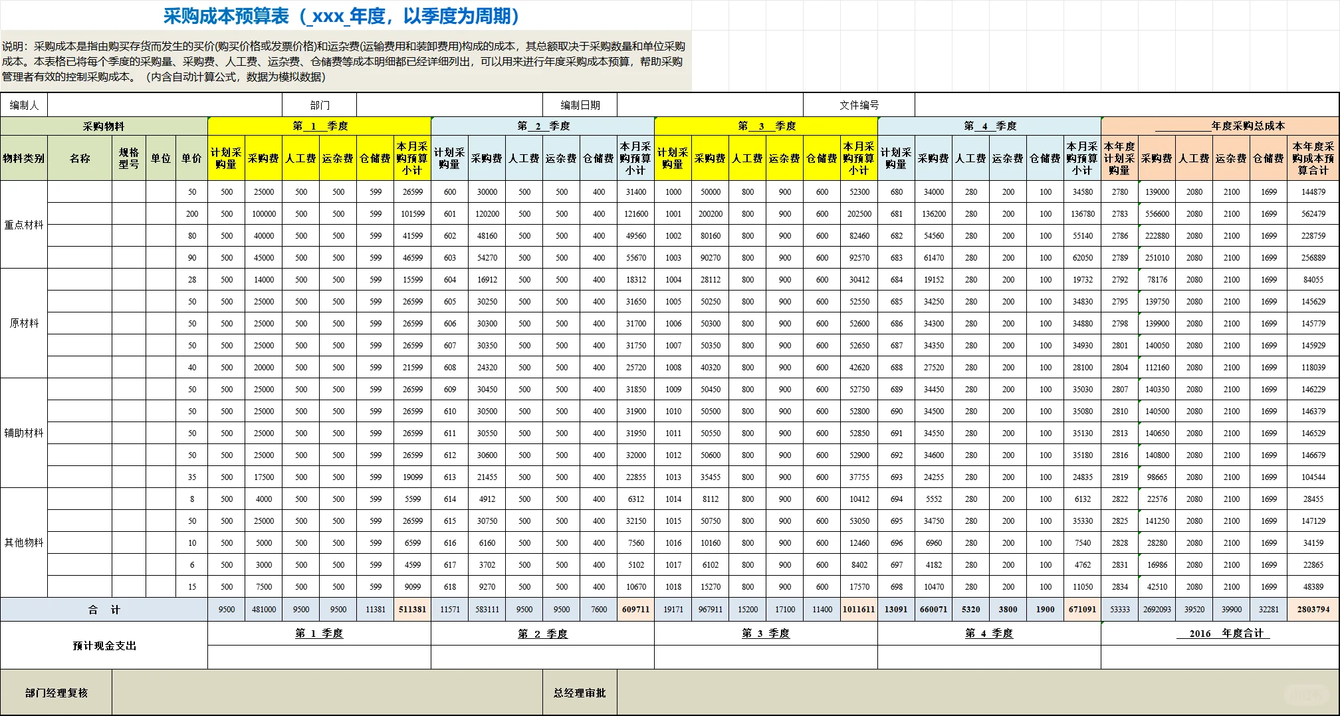Screen dimensions: 1340x716
Task: Select the 辅助材料 category cell
Action: tap(24, 433)
